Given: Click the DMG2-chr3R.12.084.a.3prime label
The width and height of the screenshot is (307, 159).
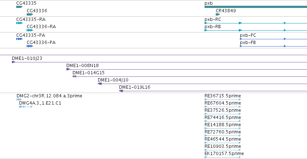Looking at the screenshot, I should (x=49, y=96).
